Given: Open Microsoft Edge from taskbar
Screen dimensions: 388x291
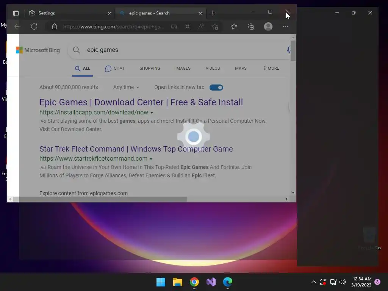Looking at the screenshot, I should pos(228,282).
